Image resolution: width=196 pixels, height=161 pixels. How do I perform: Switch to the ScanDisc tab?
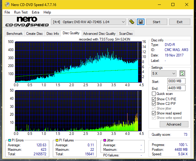(x=126, y=34)
